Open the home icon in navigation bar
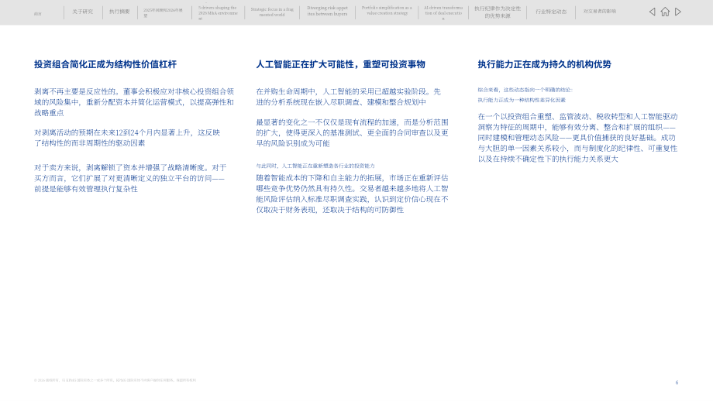Image resolution: width=713 pixels, height=401 pixels. click(665, 12)
